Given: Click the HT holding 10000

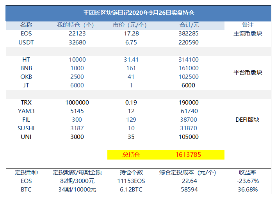Looking at the screenshot, I should coord(77,60).
